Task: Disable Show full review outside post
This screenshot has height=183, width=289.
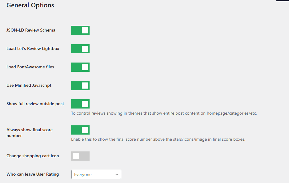Action: (x=80, y=104)
